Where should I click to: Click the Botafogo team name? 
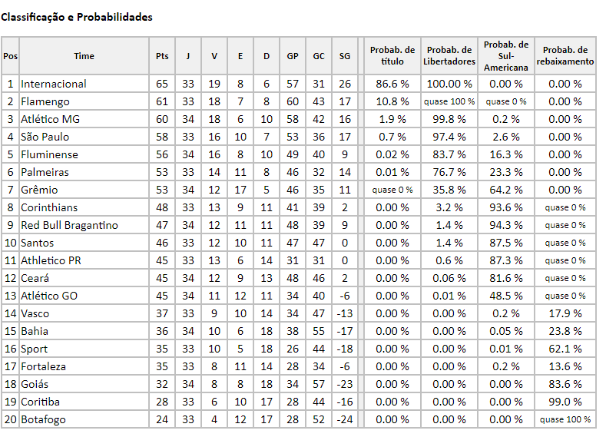43,419
